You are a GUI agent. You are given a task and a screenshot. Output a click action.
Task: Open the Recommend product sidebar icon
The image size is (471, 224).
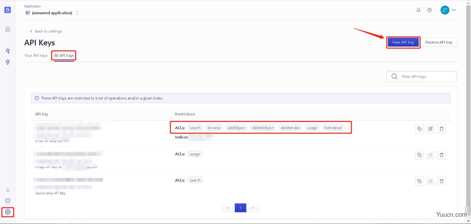(x=8, y=62)
